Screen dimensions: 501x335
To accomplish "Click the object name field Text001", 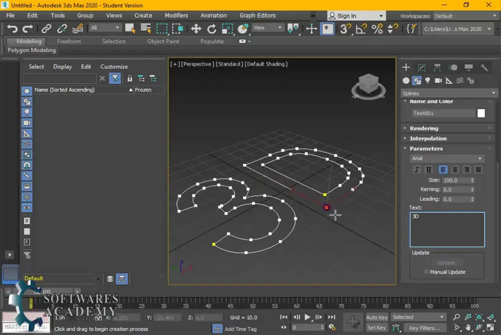I will (443, 113).
